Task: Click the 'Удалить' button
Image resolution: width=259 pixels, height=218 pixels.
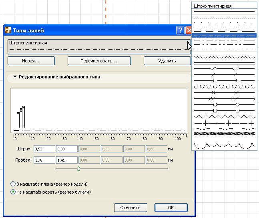Action: tap(167, 61)
